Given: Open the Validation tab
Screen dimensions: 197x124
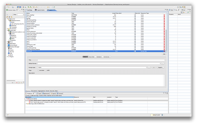Looking at the screenshot, I should click(99, 57).
